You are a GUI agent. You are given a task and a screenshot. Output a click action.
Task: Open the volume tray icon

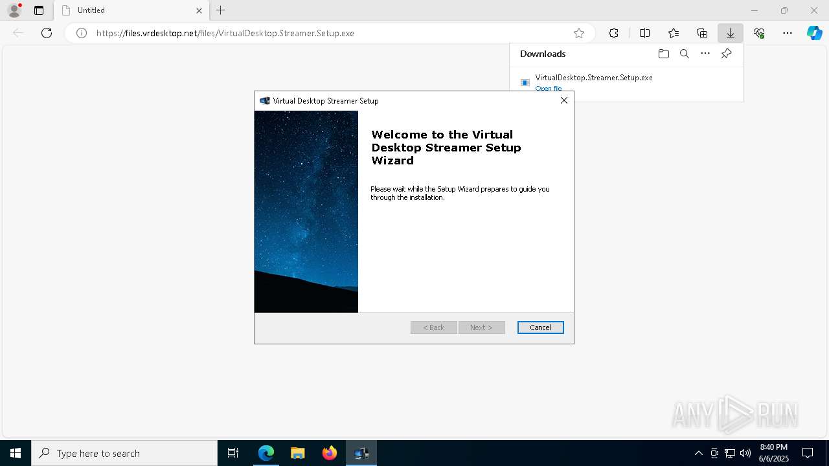point(745,453)
